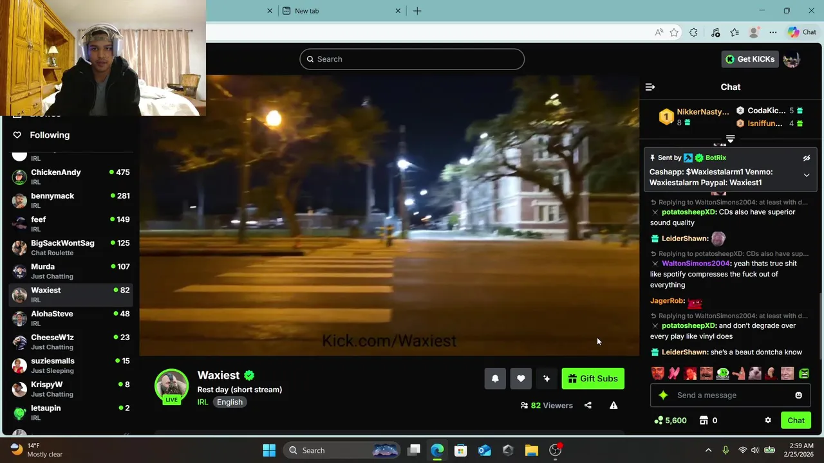
Task: Open KrispyW channel in sidebar
Action: [x=71, y=389]
